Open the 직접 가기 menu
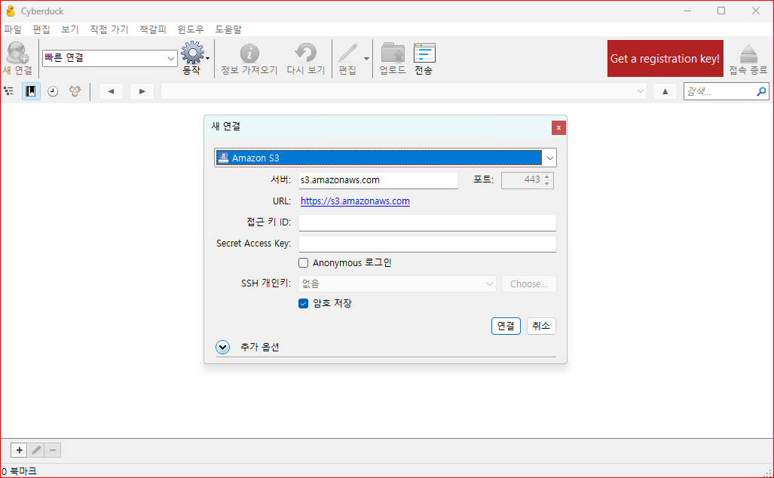Image resolution: width=774 pixels, height=478 pixels. 109,29
